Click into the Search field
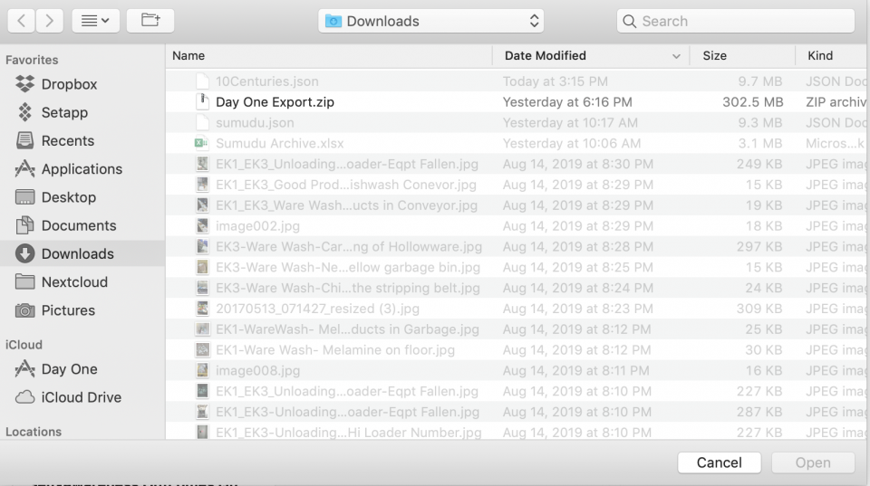Viewport: 870px width, 486px height. click(736, 21)
